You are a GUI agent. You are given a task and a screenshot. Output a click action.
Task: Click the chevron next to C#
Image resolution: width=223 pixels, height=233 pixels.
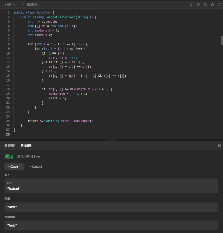[x=14, y=5]
